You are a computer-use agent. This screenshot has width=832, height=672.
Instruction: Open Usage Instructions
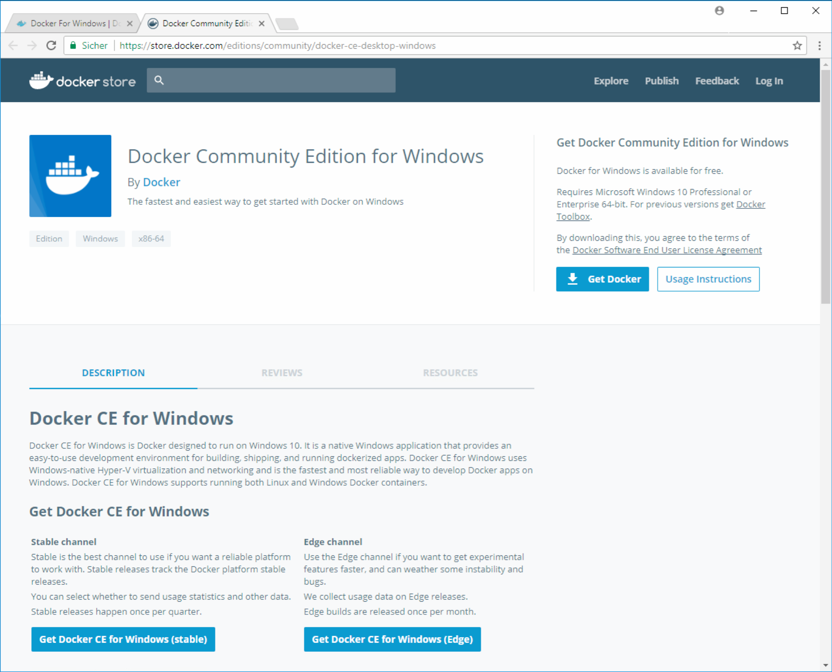[708, 279]
